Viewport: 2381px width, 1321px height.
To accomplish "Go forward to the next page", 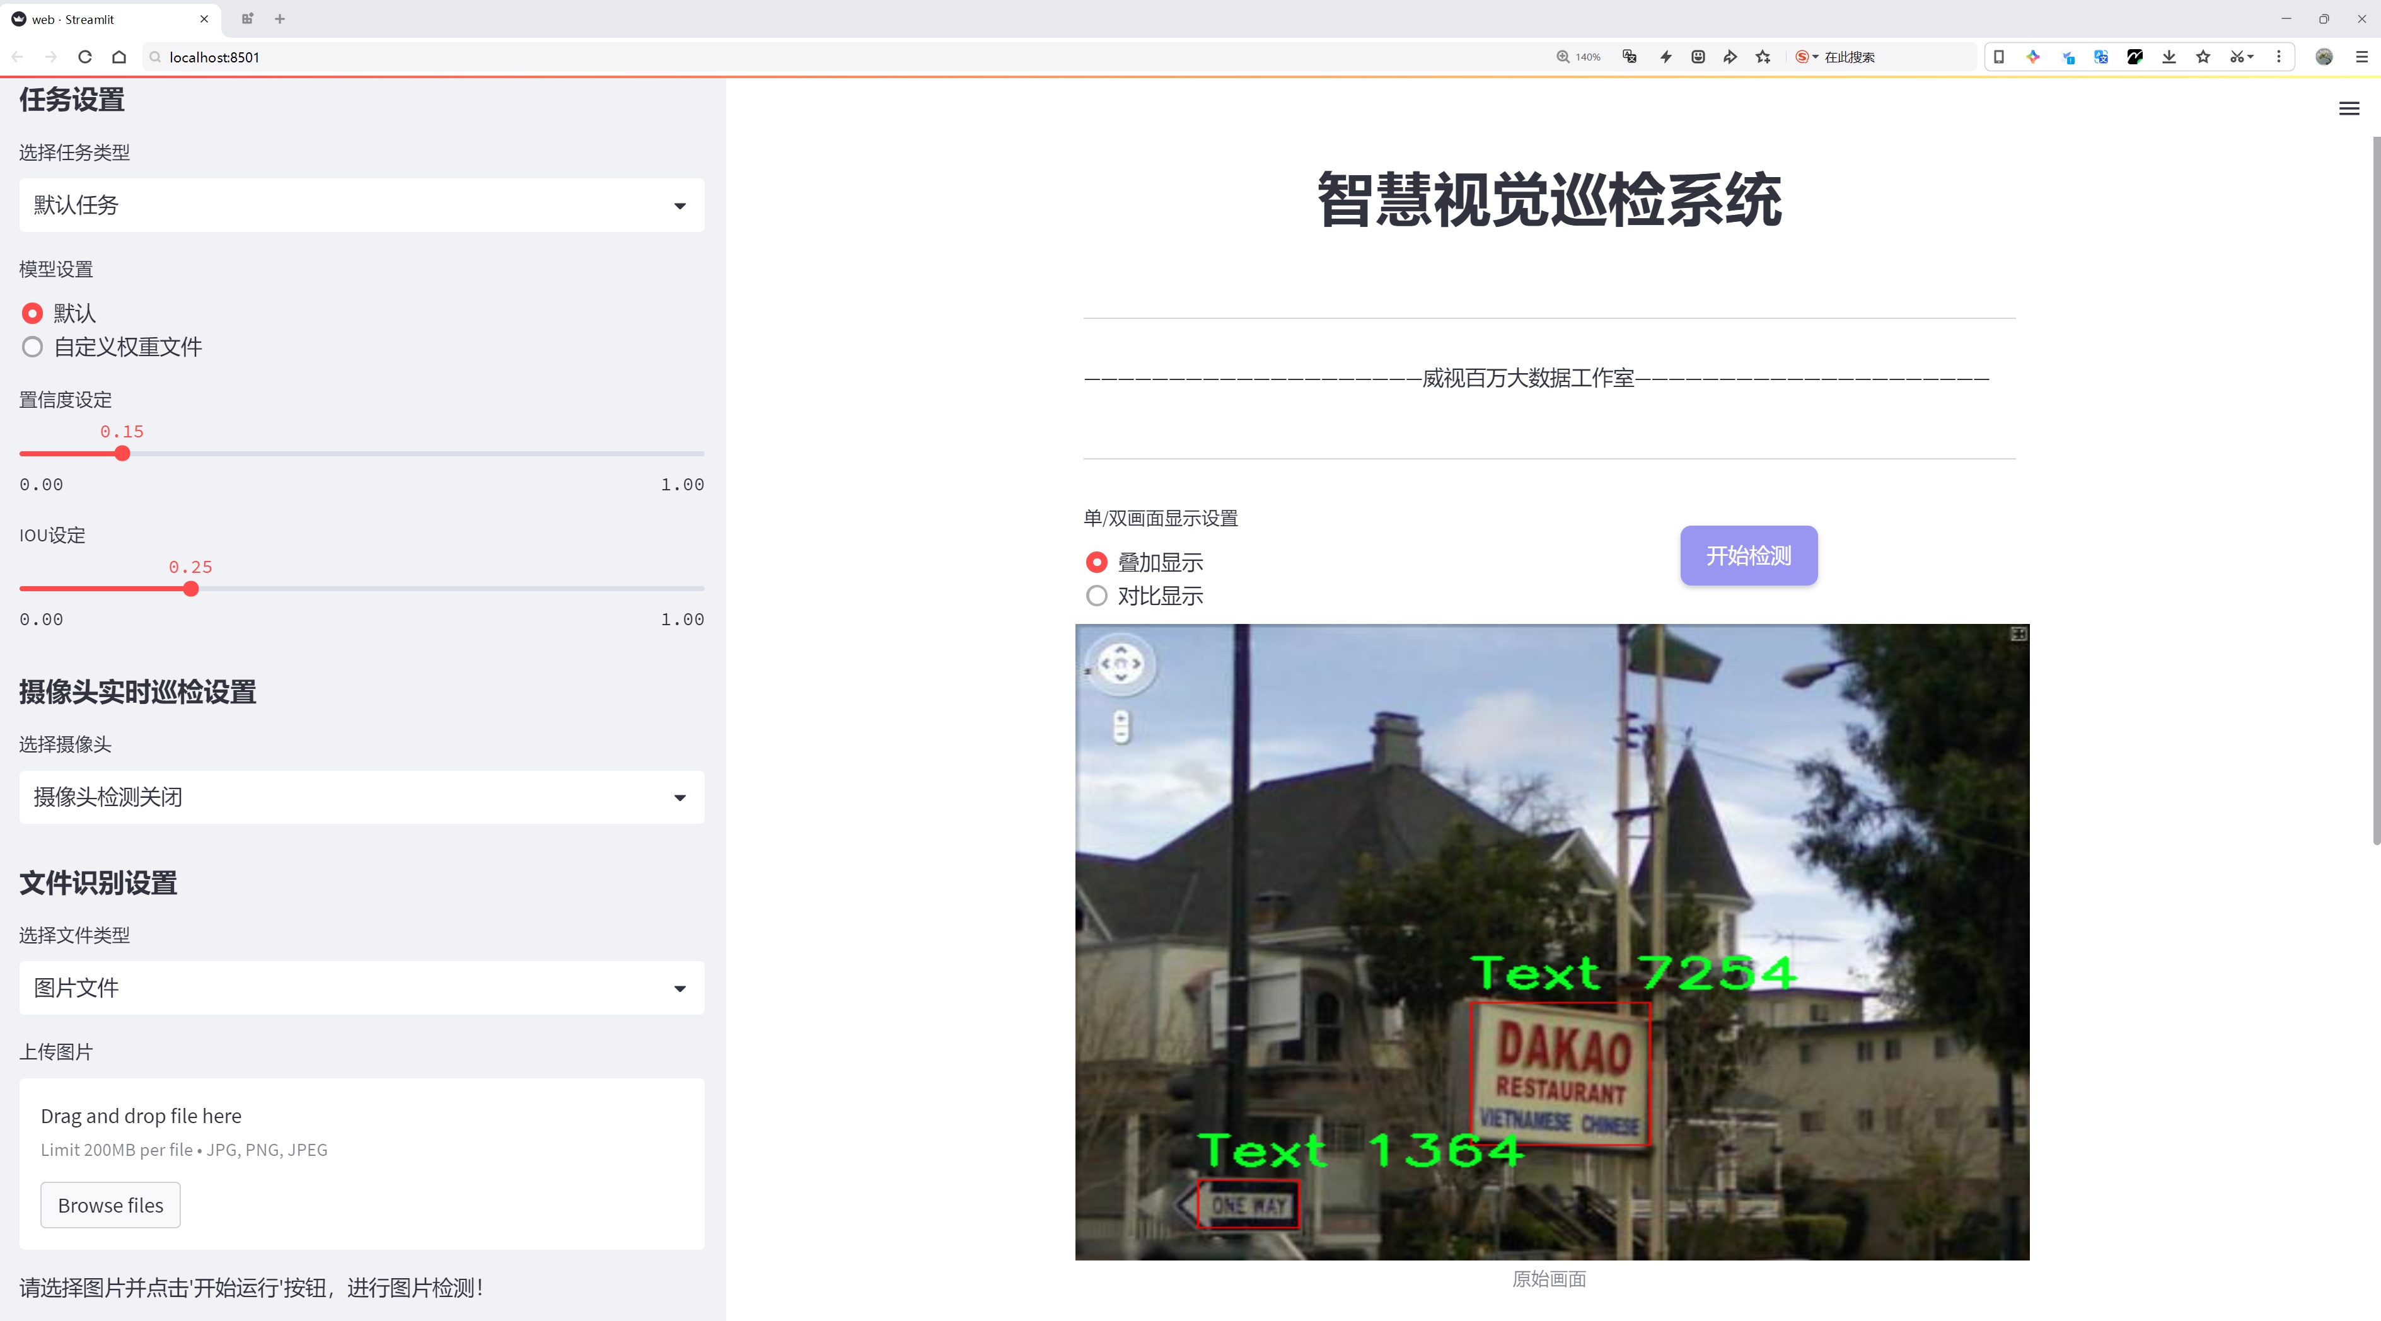I will pyautogui.click(x=51, y=56).
